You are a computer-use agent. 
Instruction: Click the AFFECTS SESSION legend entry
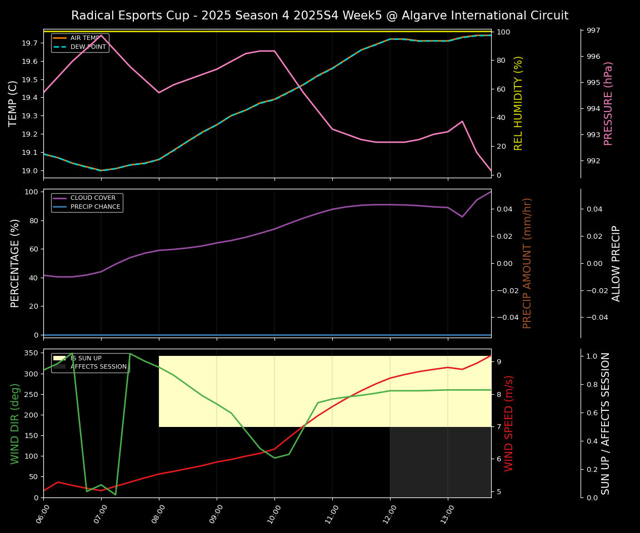[98, 367]
